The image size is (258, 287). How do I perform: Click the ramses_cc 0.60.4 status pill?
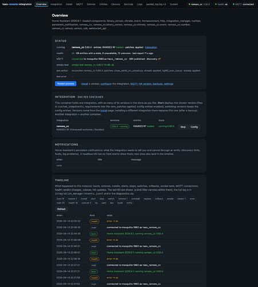(x=199, y=4)
